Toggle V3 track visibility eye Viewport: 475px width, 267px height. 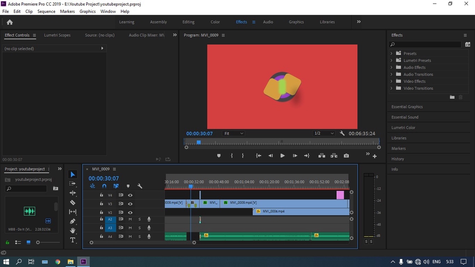pos(130,204)
